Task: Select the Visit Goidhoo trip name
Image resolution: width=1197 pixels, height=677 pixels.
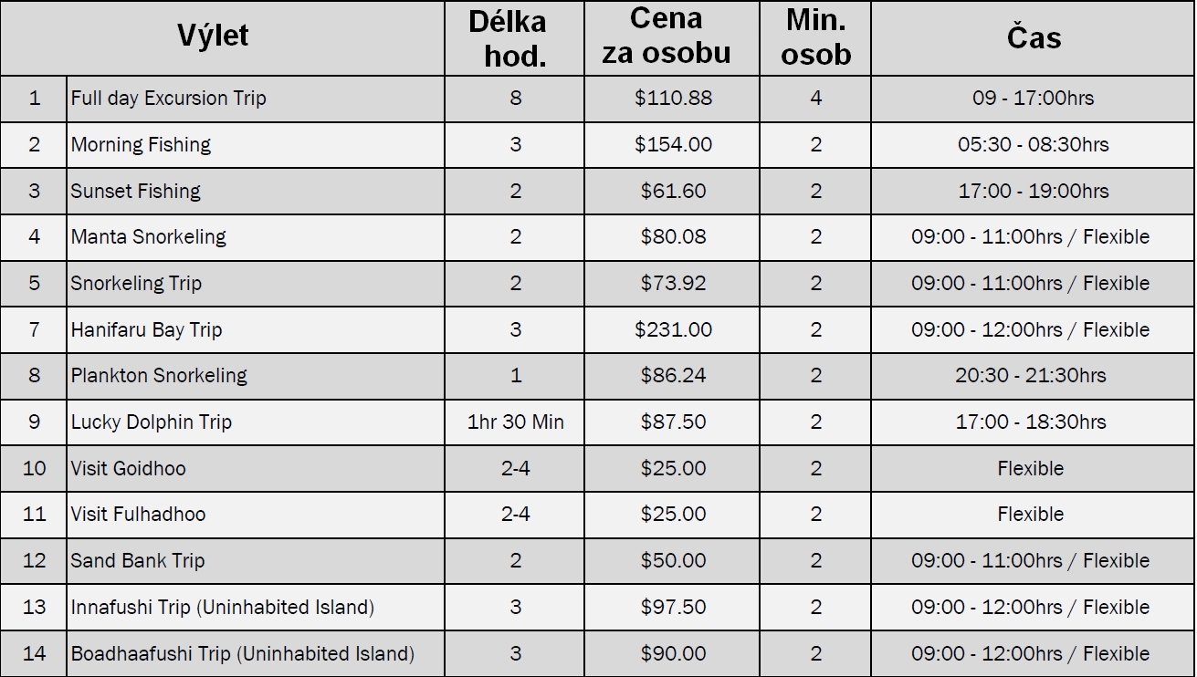Action: pyautogui.click(x=129, y=468)
